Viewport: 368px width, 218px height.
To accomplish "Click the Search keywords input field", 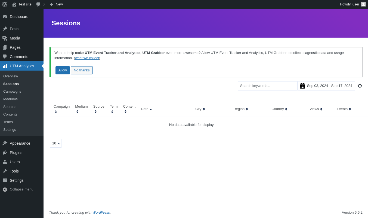I will coord(268,86).
